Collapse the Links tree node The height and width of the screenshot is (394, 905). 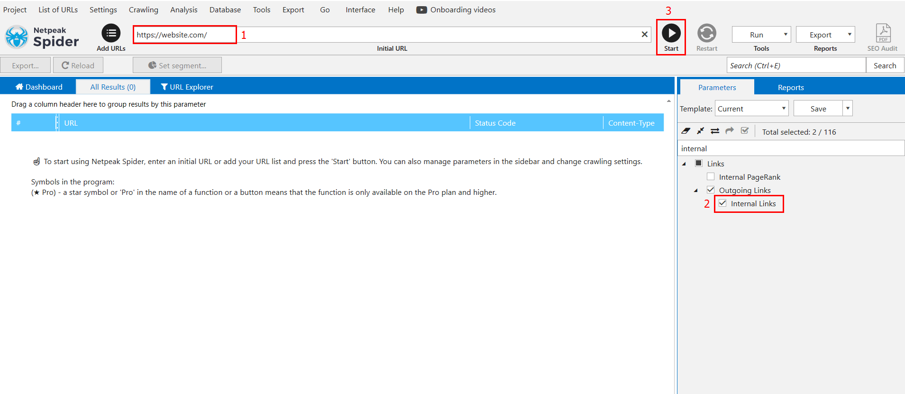(x=684, y=164)
